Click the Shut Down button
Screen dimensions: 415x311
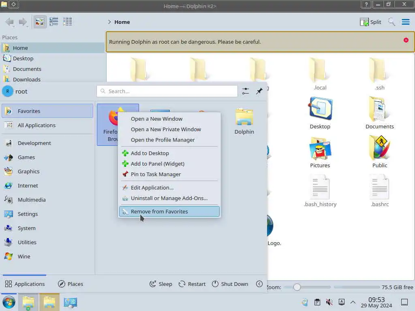[x=230, y=284]
